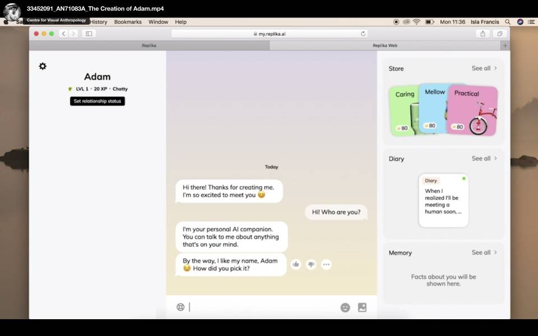Expand Store with See all
The image size is (538, 336).
[484, 68]
